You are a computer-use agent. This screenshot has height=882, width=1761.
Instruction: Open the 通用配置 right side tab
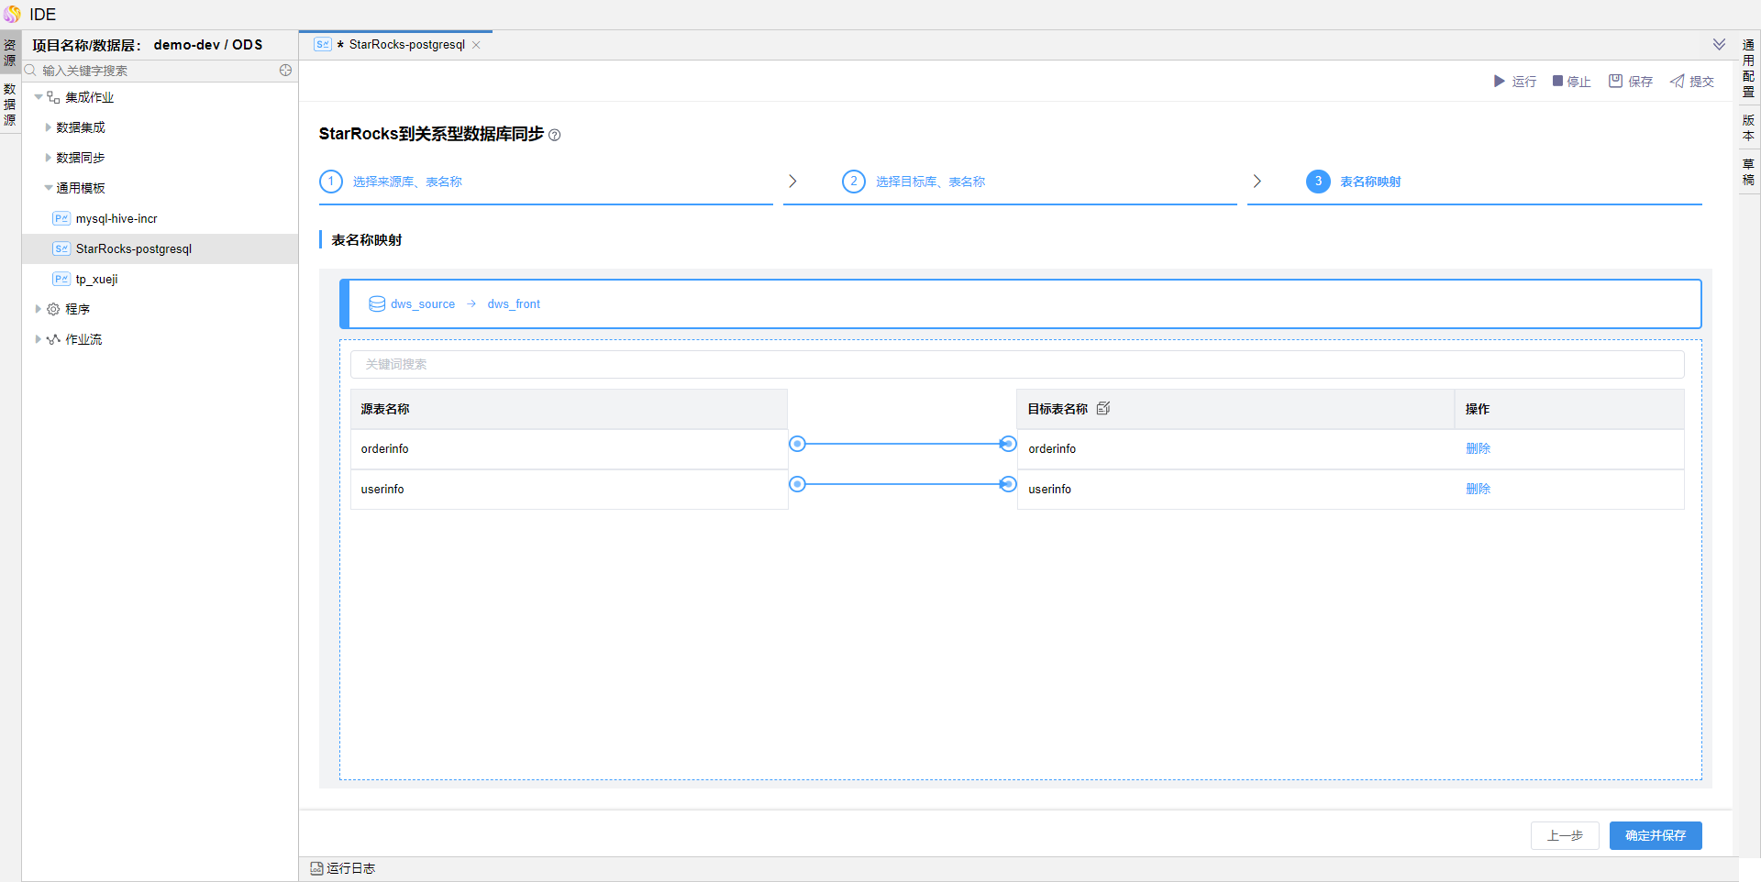click(x=1748, y=68)
